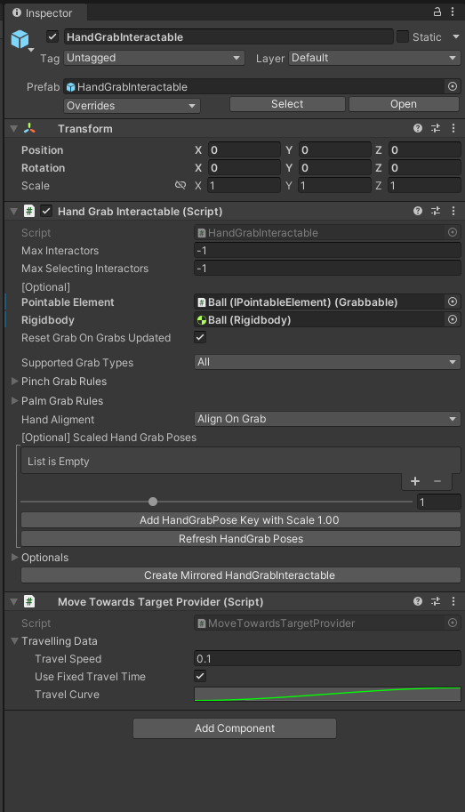
Task: Pick the Prefab object selector circle
Action: tap(453, 86)
